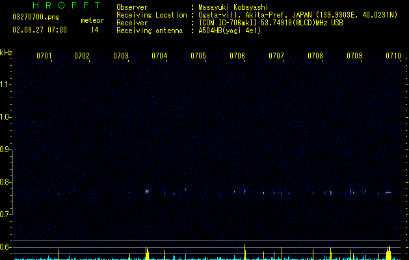Image resolution: width=409 pixels, height=260 pixels.
Task: Click the 0704 time marker
Action: point(159,56)
